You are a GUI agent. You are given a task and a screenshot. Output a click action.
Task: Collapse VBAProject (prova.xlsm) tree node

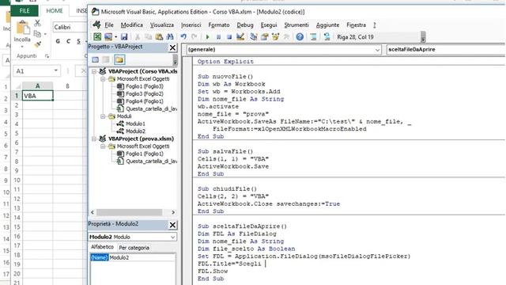94,139
